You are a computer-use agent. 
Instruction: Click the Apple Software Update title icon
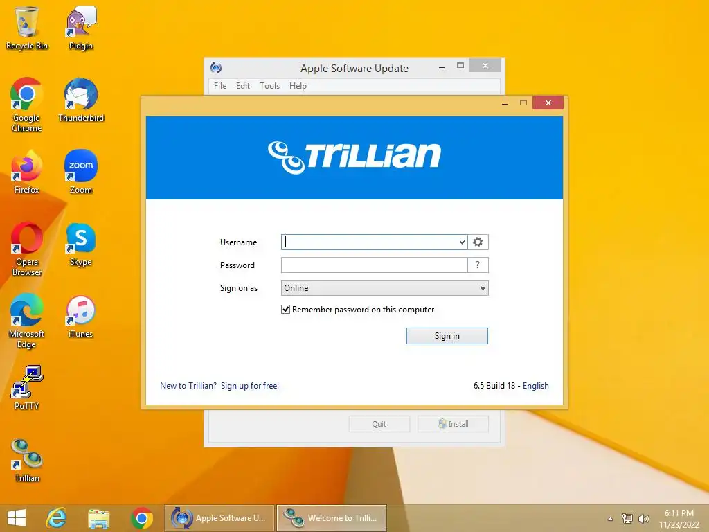216,68
